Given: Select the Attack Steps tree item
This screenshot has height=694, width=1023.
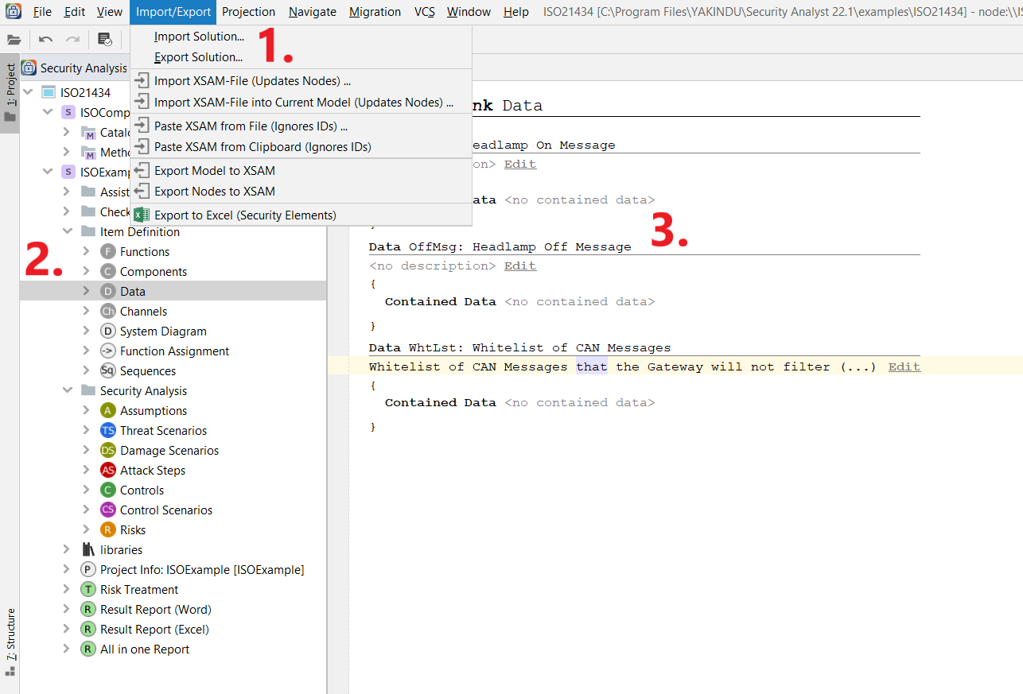Looking at the screenshot, I should point(153,470).
